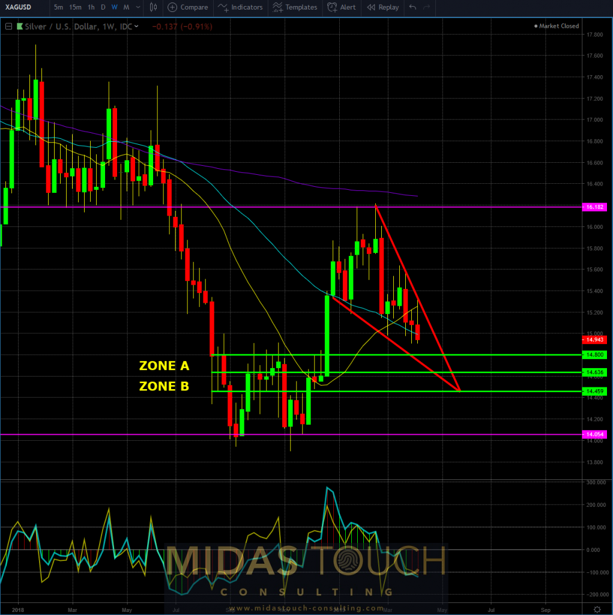The height and width of the screenshot is (615, 613).
Task: Click the Compare symbol plus icon
Action: (x=173, y=7)
